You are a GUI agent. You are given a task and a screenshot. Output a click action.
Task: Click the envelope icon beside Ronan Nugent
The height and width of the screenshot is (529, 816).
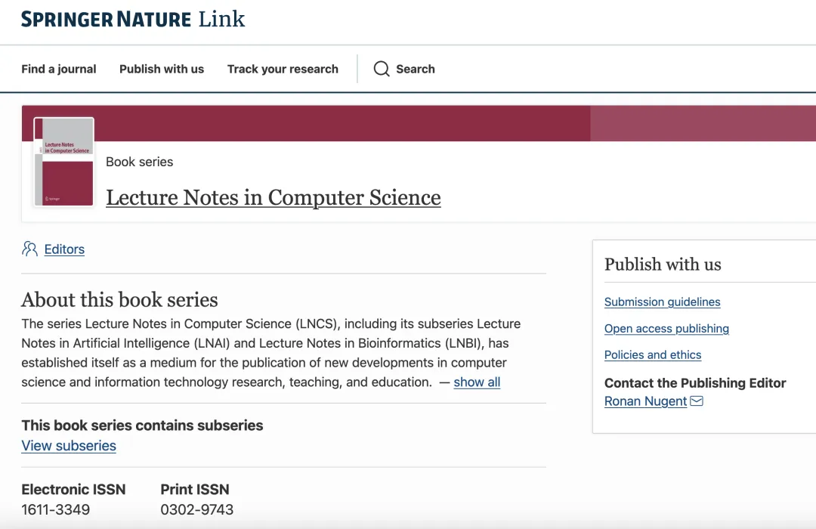pos(697,401)
